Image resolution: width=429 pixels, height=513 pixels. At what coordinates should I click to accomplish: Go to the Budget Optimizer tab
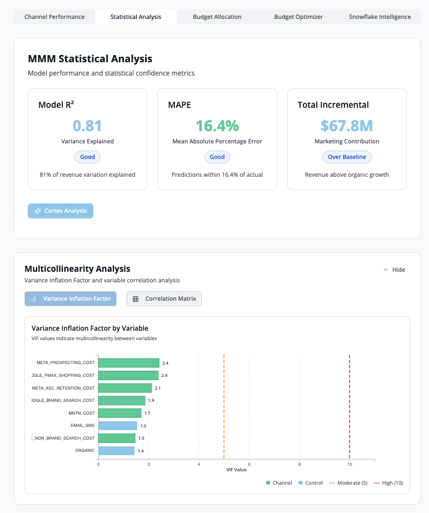coord(298,17)
